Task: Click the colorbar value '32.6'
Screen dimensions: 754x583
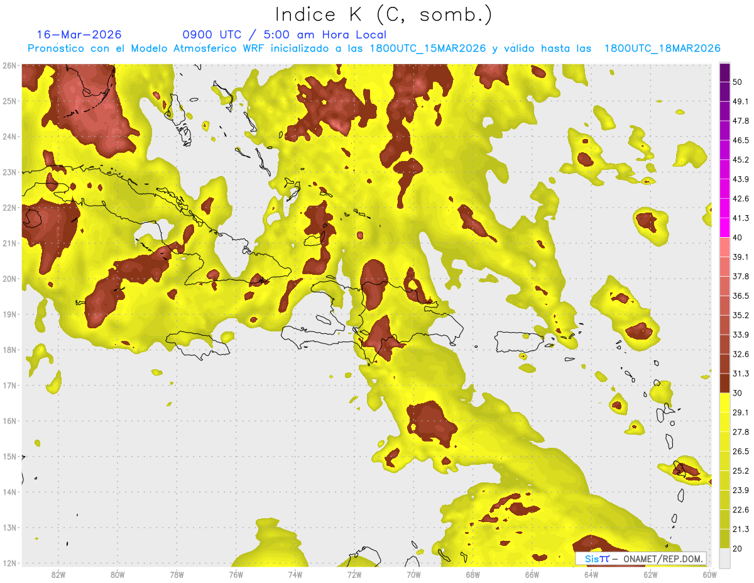Action: [x=741, y=354]
